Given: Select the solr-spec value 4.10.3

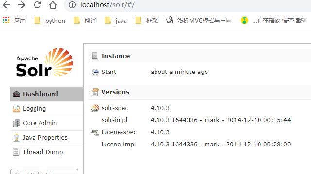Looking at the screenshot, I should 160,108.
